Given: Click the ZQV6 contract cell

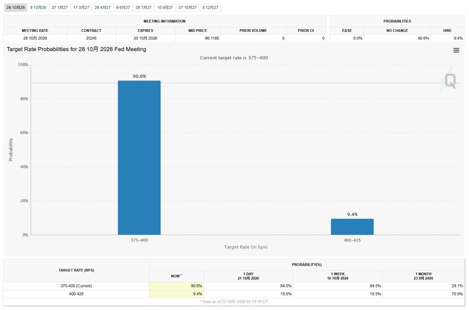Looking at the screenshot, I should (x=91, y=38).
